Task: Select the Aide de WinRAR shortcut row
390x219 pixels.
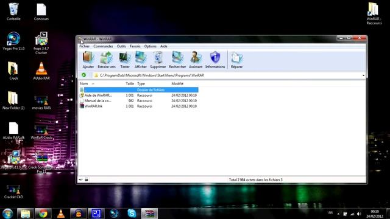Action: [x=139, y=96]
